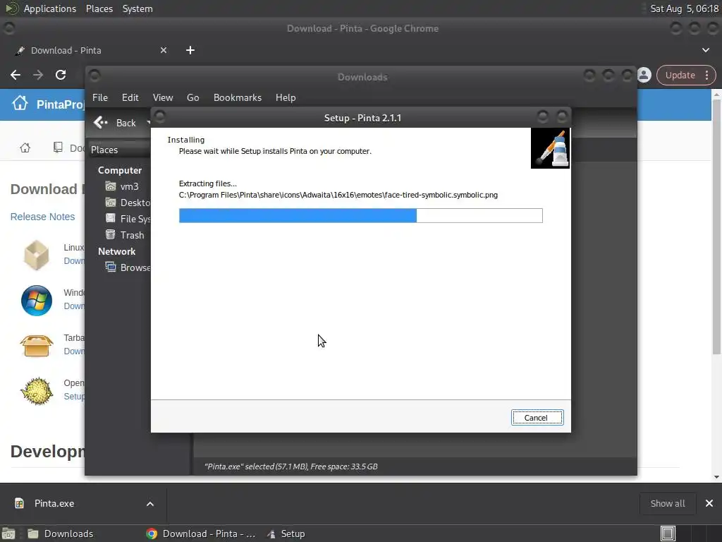This screenshot has height=542, width=722.
Task: Click the documentation book icon on webpage
Action: coord(58,147)
